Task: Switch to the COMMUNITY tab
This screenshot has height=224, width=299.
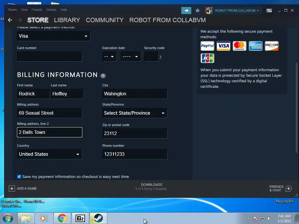Action: tap(105, 20)
